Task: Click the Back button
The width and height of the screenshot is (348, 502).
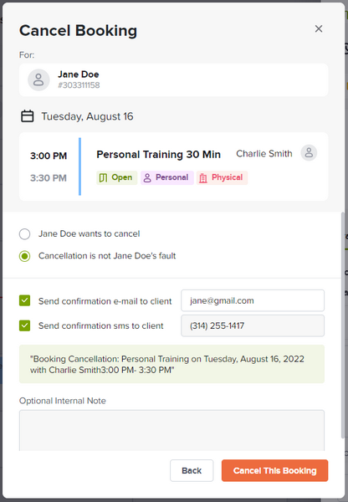Action: pos(192,470)
